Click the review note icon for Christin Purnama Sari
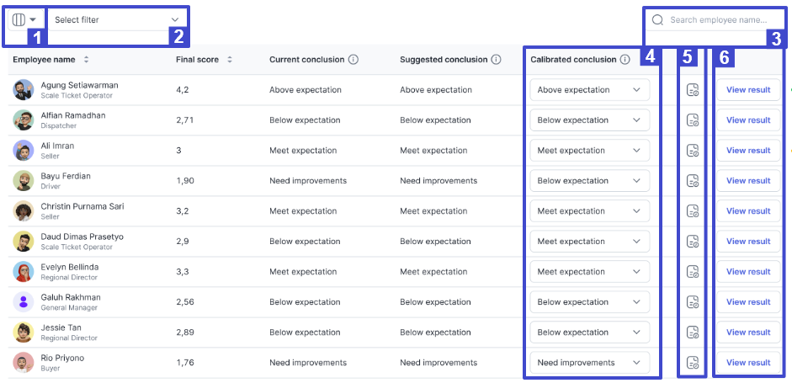Screen dimensions: 792x383 693,211
